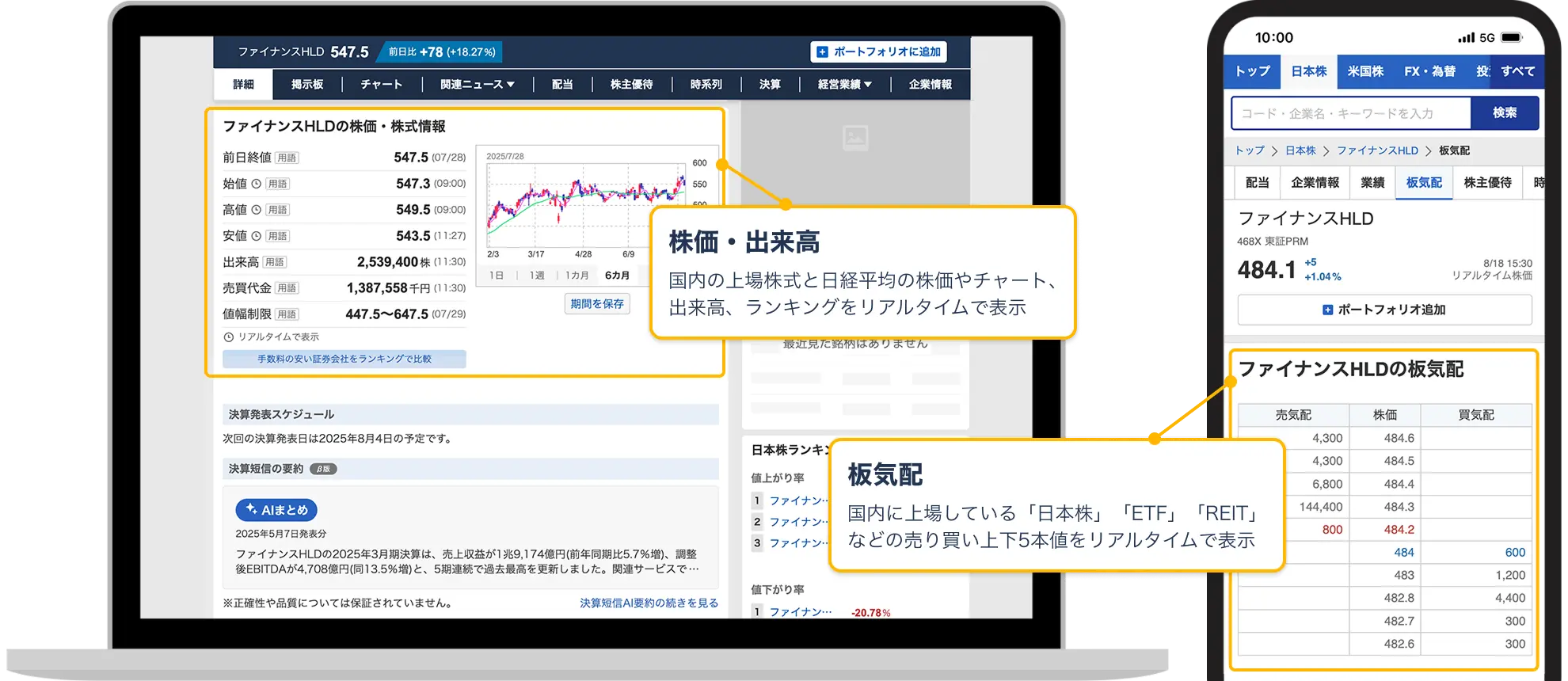Open second ranked stock under 値上がり率

pos(800,522)
